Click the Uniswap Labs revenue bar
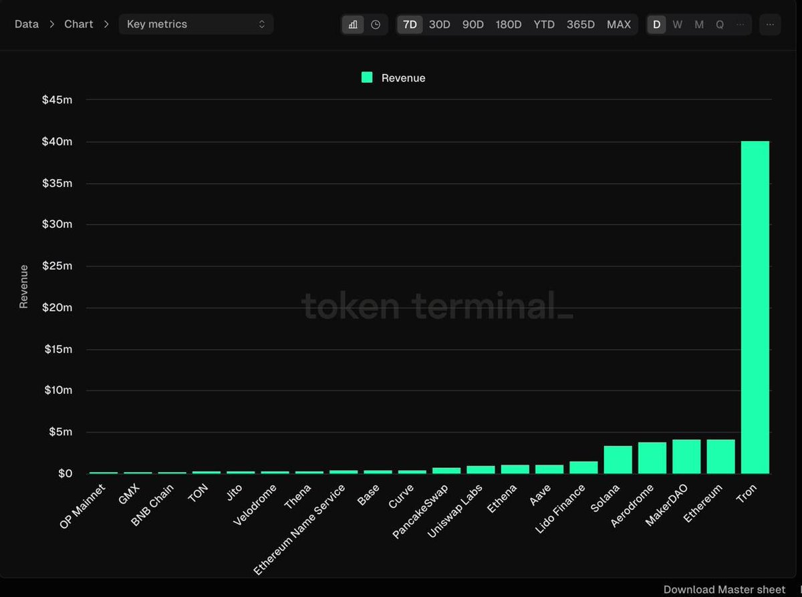The image size is (802, 597). [481, 469]
